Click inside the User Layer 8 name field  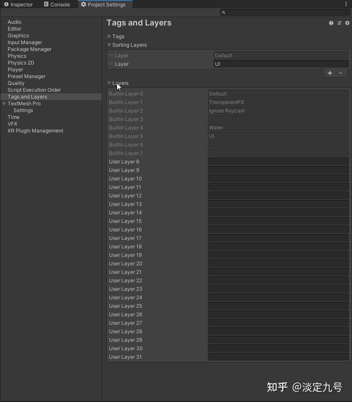pyautogui.click(x=278, y=162)
